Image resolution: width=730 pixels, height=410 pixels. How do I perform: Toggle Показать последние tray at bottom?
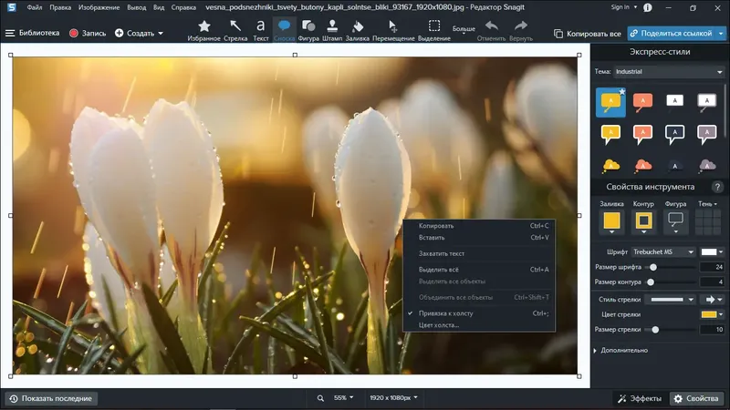(x=51, y=398)
